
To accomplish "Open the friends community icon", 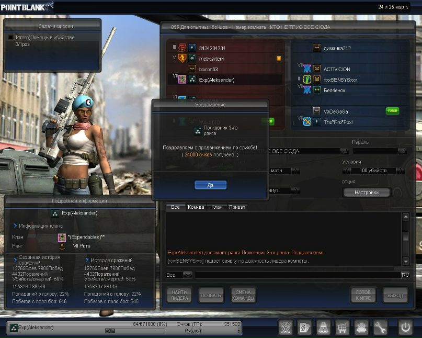I will click(361, 327).
